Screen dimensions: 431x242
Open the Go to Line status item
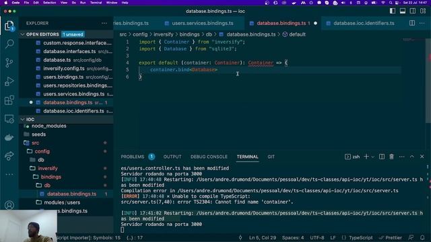coord(263,237)
